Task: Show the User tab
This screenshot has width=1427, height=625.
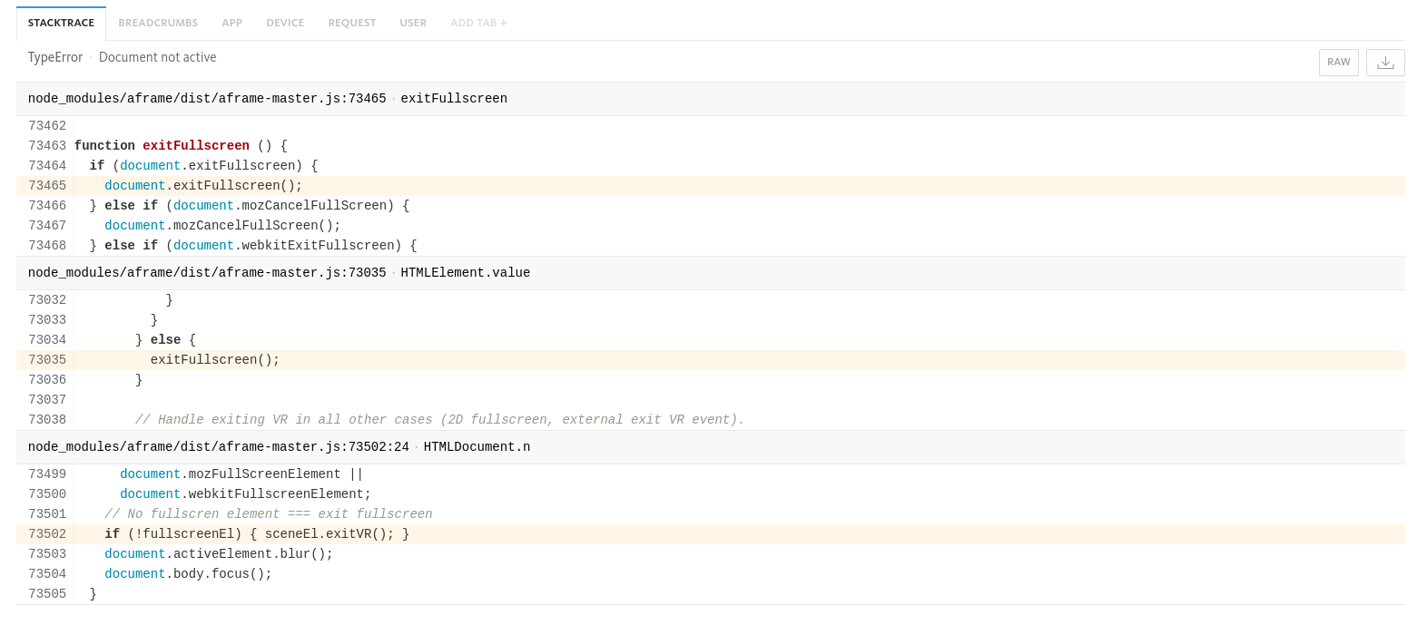Action: pyautogui.click(x=413, y=23)
